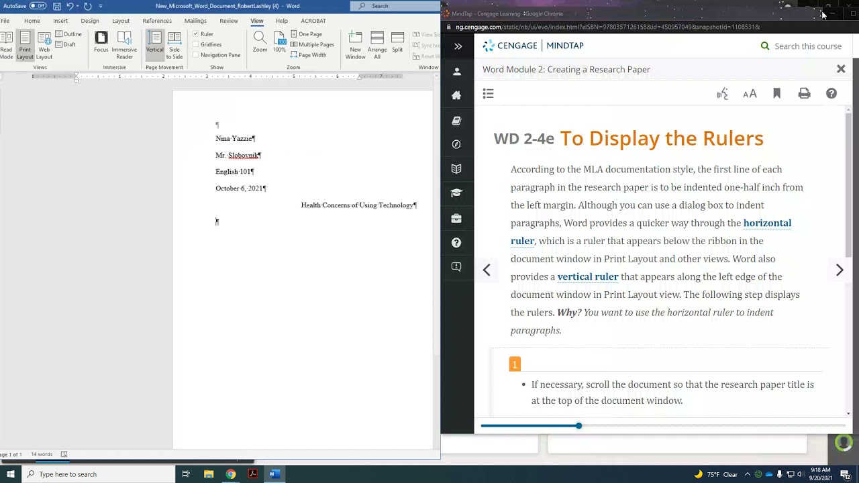Screen dimensions: 859x483
Task: Click the Save icon in Word title bar
Action: (57, 6)
